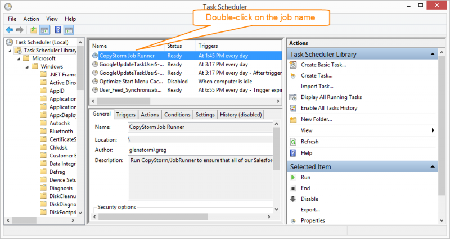Toggle the Show/Hide Console Tree toolbar icon
The width and height of the screenshot is (450, 239).
tap(44, 30)
